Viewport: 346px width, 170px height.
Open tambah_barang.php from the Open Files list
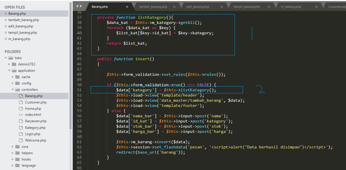point(24,20)
